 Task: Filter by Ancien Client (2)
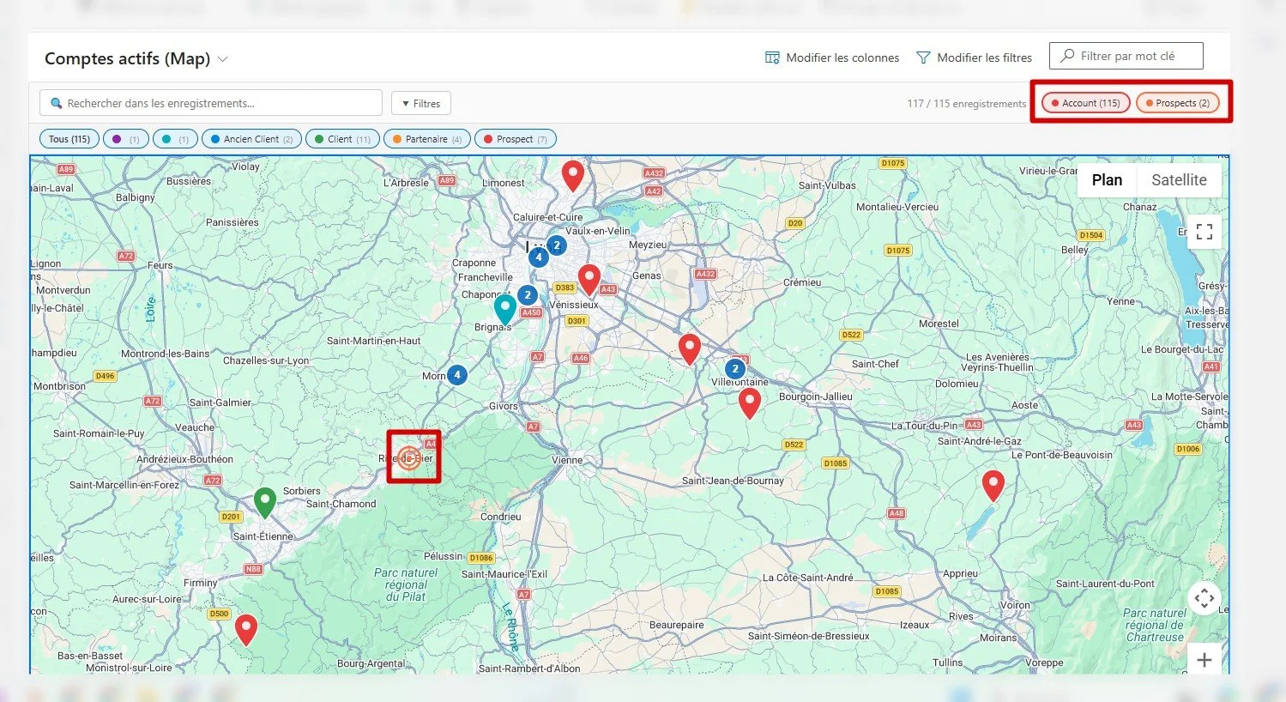pyautogui.click(x=251, y=139)
